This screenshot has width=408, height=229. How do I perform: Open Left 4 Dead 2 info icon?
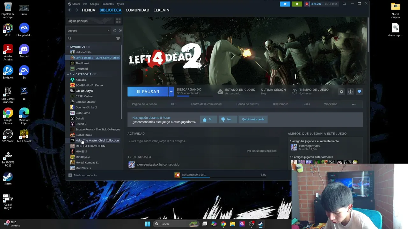(350, 92)
